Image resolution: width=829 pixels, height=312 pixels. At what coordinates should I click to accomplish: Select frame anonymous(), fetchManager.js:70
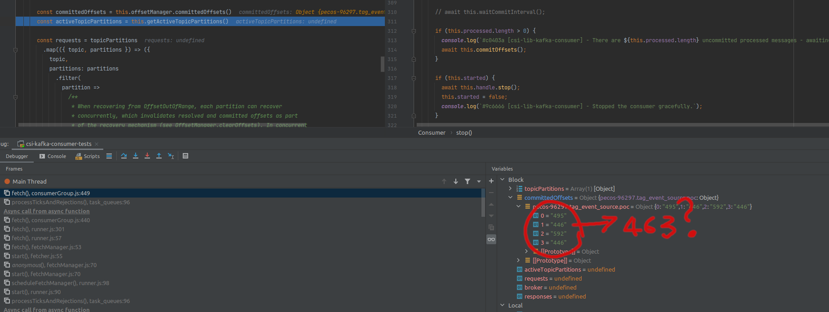click(241, 265)
